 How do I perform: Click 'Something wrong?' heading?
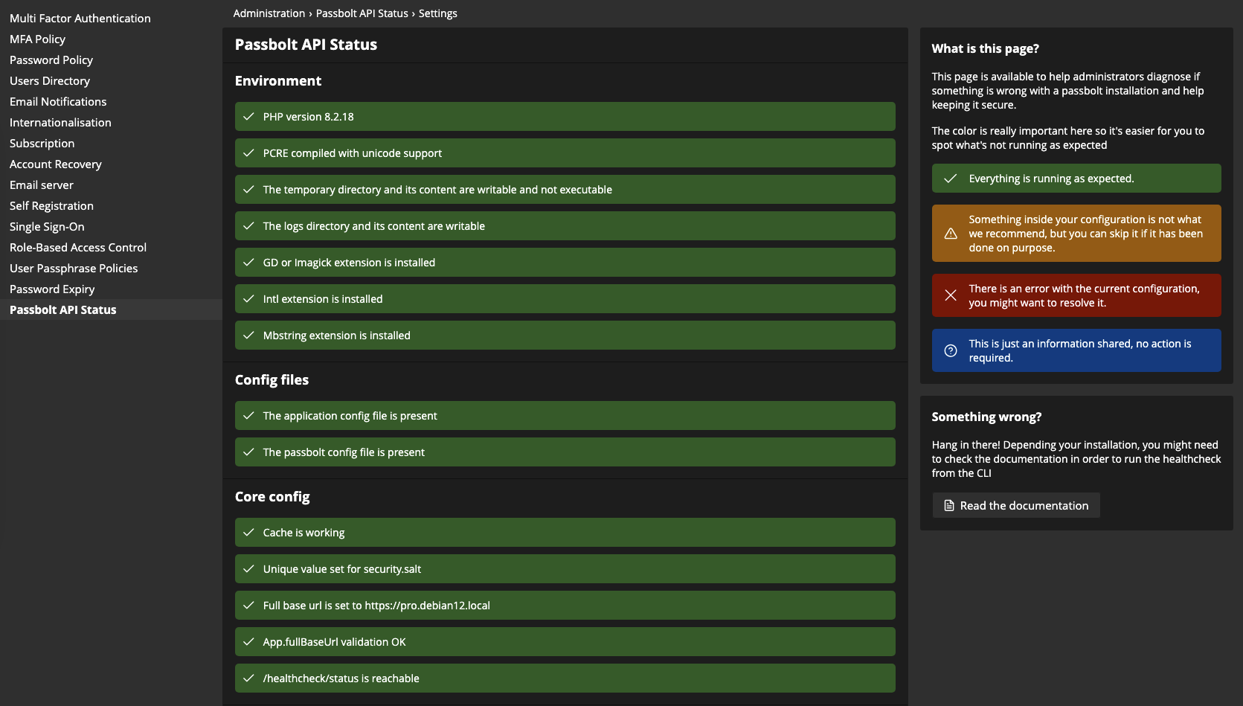[987, 417]
